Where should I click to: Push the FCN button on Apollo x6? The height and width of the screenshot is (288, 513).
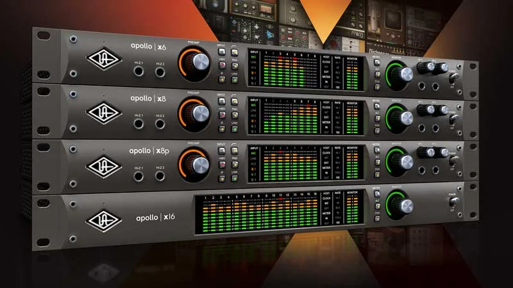pyautogui.click(x=377, y=88)
